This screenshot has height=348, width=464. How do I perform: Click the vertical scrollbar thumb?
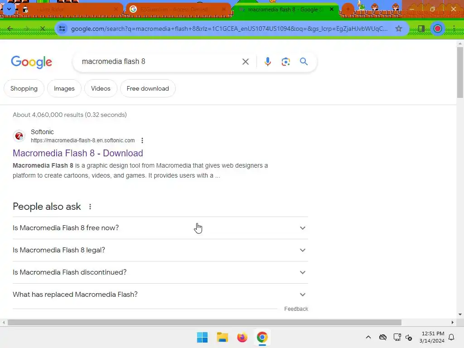coord(460,72)
